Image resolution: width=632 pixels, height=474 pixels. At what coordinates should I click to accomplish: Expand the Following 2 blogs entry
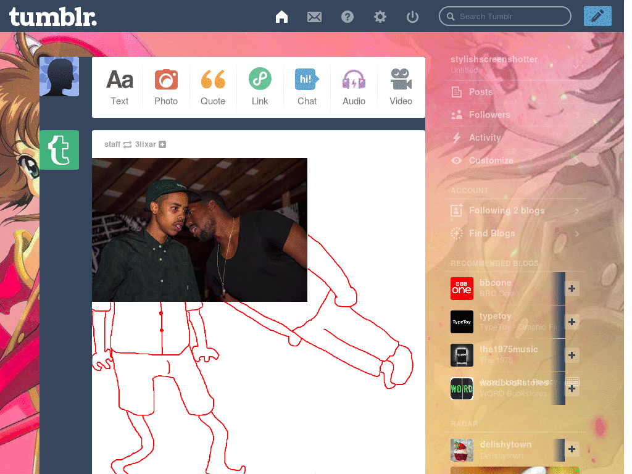coord(576,211)
